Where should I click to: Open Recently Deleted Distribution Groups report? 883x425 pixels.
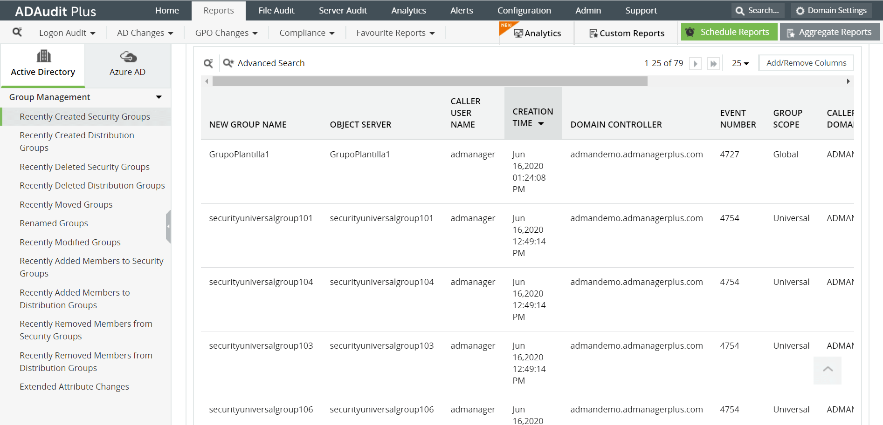click(x=92, y=185)
